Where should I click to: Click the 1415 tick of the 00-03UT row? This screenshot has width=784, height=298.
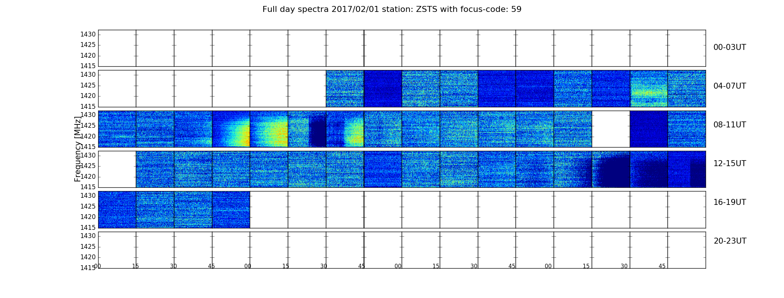point(88,66)
